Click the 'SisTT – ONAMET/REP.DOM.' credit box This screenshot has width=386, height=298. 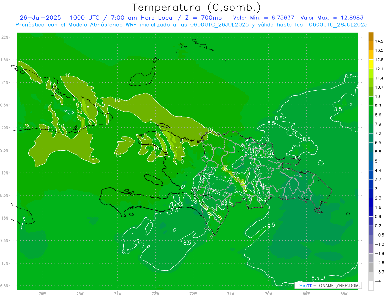[x=328, y=285]
